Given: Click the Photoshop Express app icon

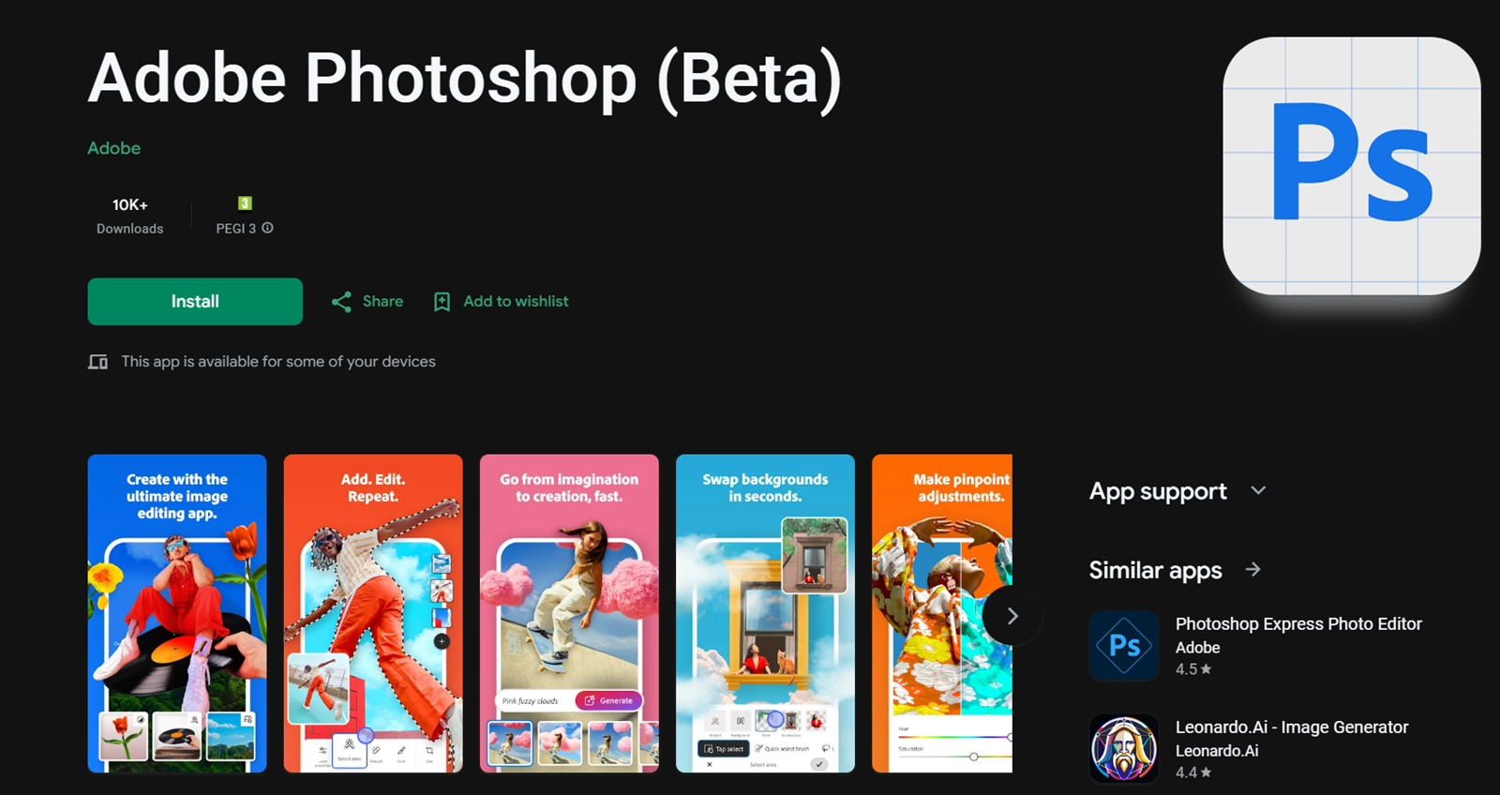Looking at the screenshot, I should (1124, 646).
